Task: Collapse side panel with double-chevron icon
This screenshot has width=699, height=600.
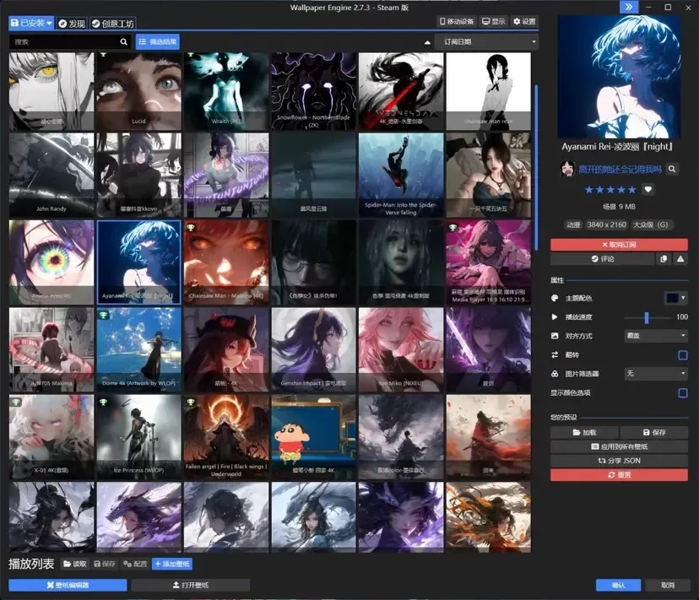Action: (x=629, y=7)
